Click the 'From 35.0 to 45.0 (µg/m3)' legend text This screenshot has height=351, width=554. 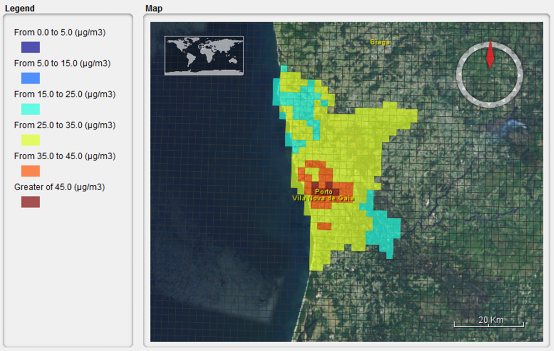click(x=65, y=156)
